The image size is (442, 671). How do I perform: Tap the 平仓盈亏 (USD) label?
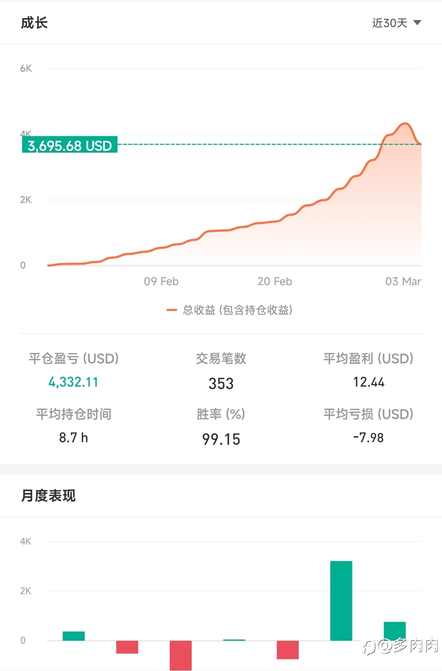pyautogui.click(x=74, y=358)
